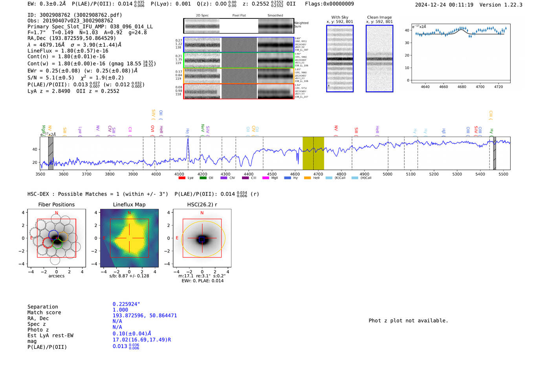
Task: Select the timestamp '2024-12-24 00:11:19'
Action: [x=444, y=5]
